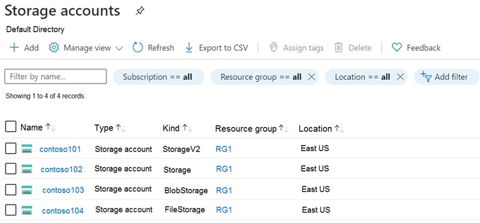Sort by Name column arrows
Viewport: 480px width, 223px height.
pyautogui.click(x=50, y=128)
